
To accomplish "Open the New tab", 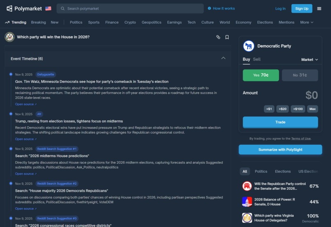I will (55, 22).
